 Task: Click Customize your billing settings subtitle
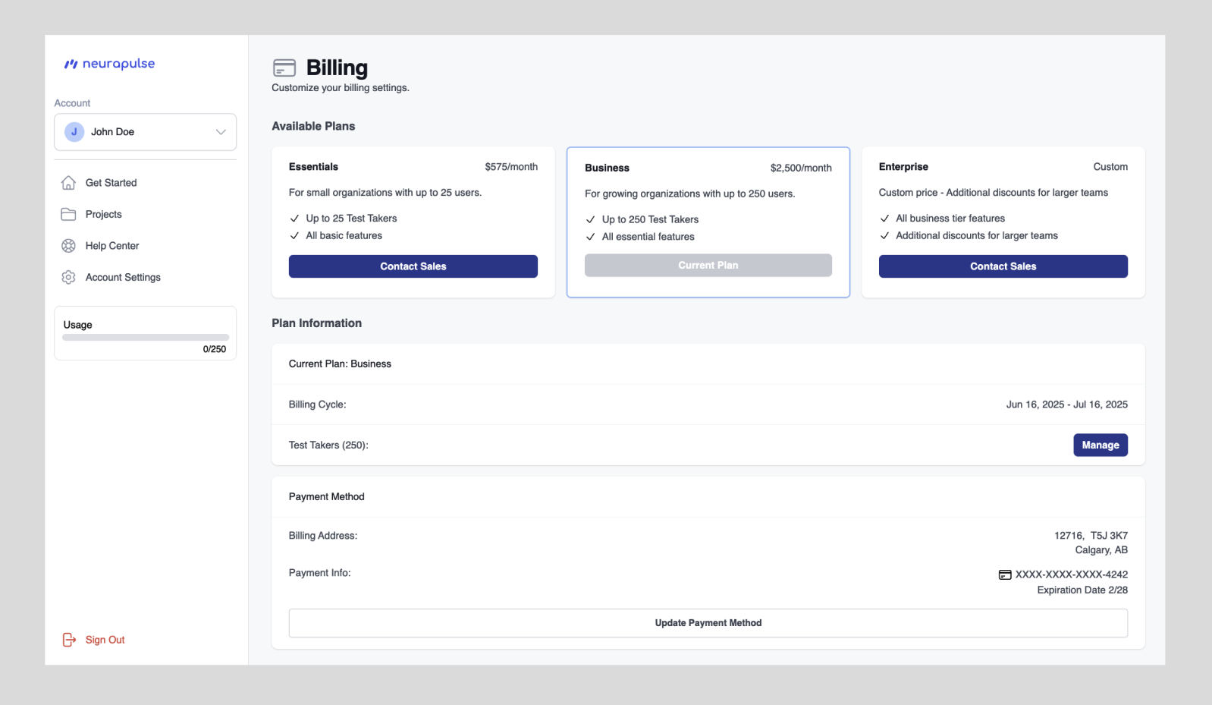341,88
